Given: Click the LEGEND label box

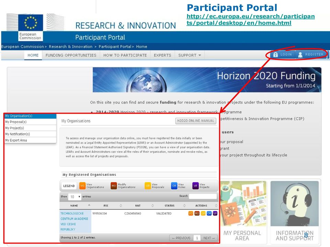Looking at the screenshot, I should tap(69, 186).
